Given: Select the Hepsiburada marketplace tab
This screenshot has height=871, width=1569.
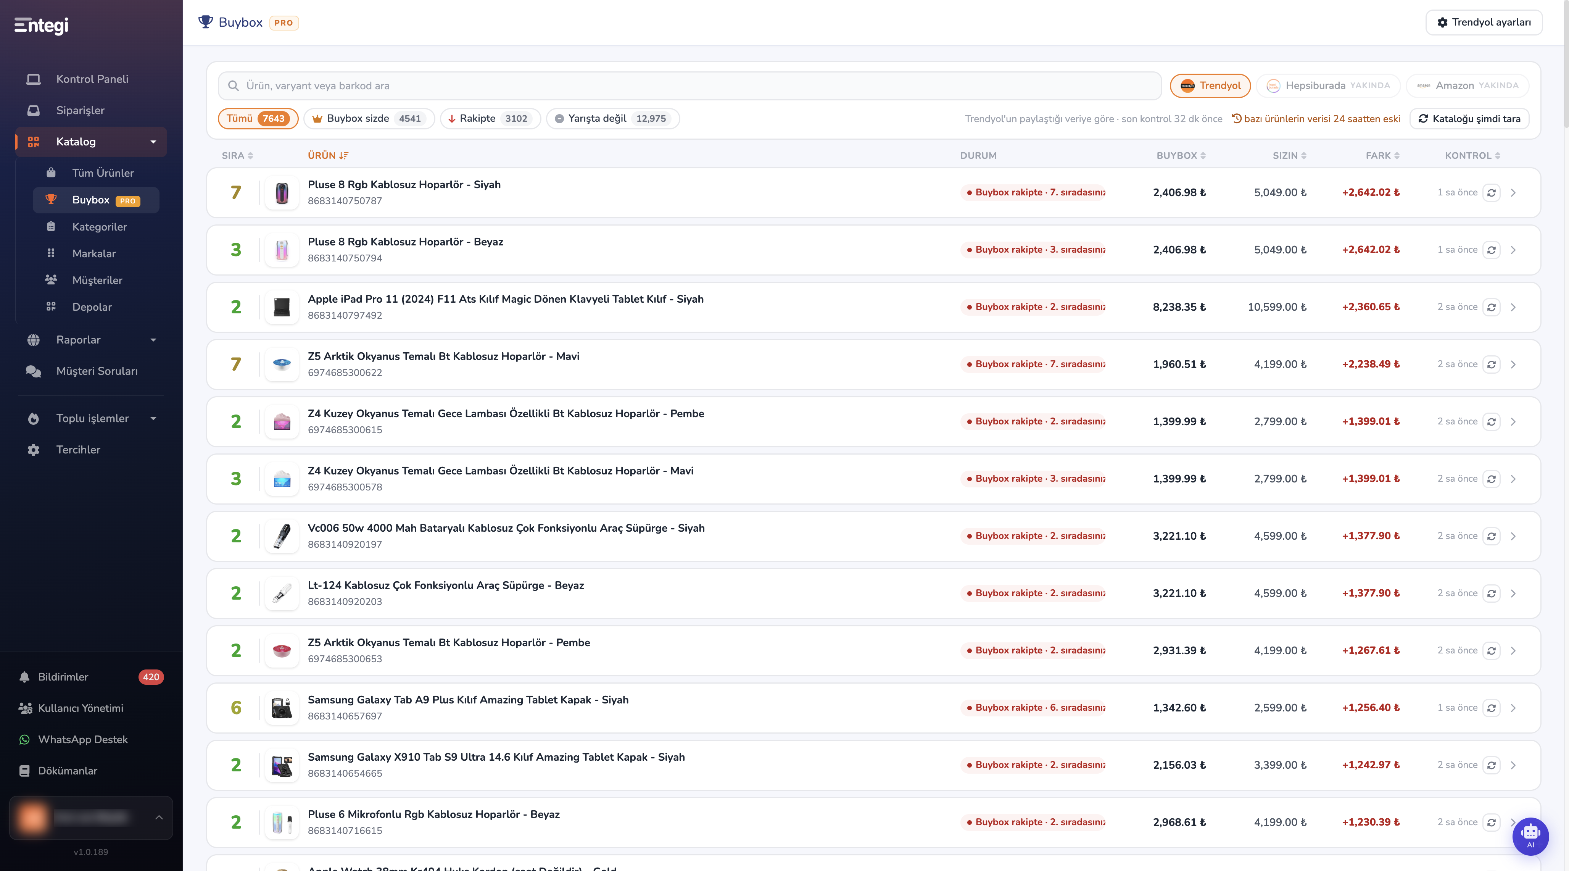Looking at the screenshot, I should click(x=1328, y=86).
